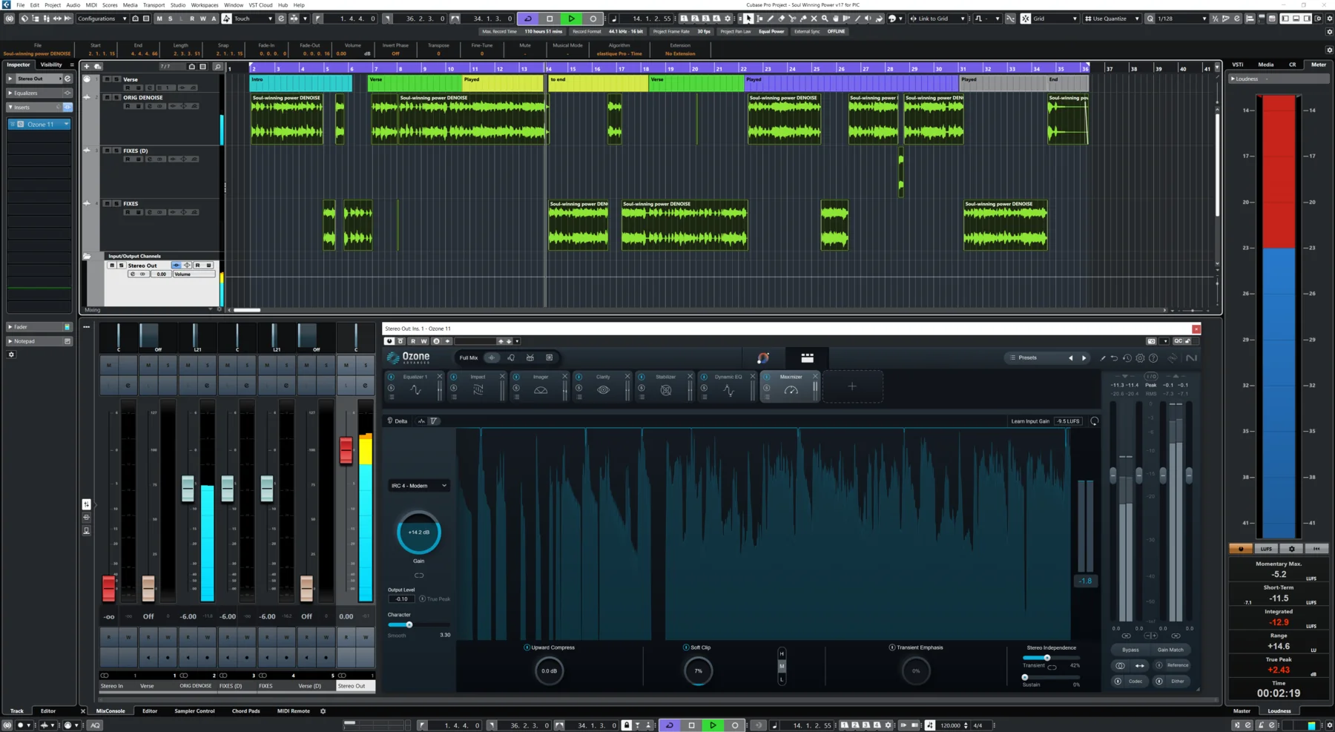This screenshot has height=732, width=1335.
Task: Open the VST Cloud menu
Action: (x=260, y=4)
